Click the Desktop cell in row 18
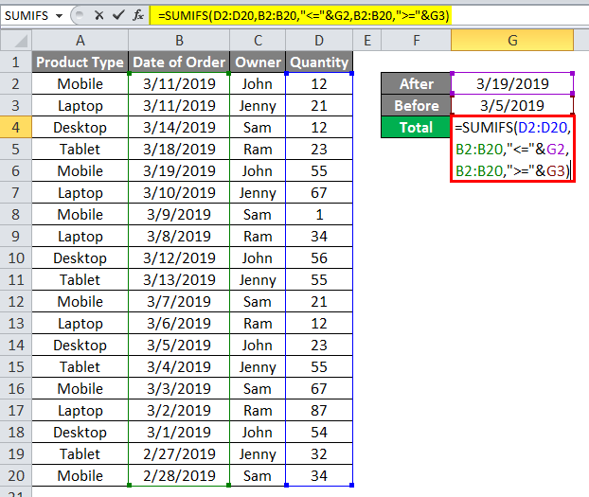This screenshot has width=589, height=497. (x=80, y=432)
